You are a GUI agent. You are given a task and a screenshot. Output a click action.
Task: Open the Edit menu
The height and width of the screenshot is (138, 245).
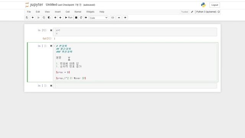click(x=38, y=12)
